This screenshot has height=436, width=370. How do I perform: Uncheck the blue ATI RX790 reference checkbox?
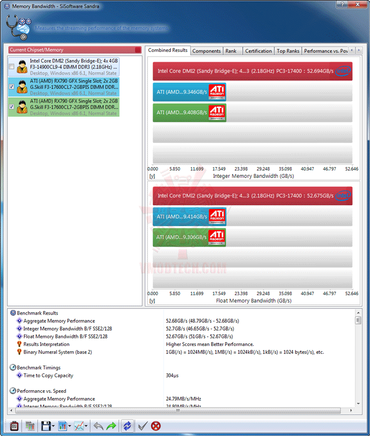pyautogui.click(x=11, y=86)
